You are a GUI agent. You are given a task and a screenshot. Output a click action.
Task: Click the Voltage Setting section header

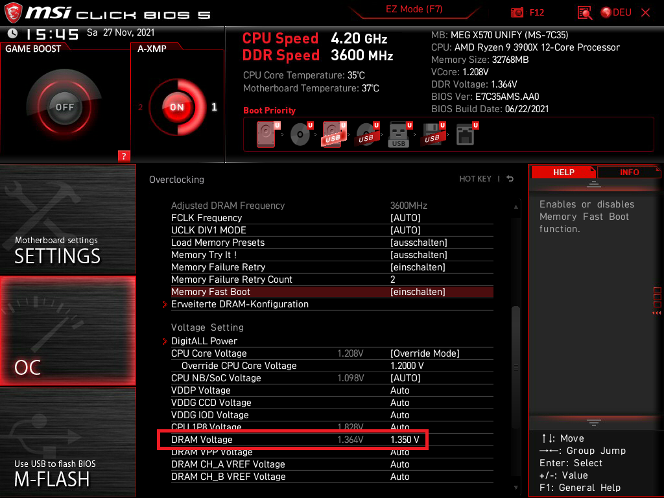207,327
